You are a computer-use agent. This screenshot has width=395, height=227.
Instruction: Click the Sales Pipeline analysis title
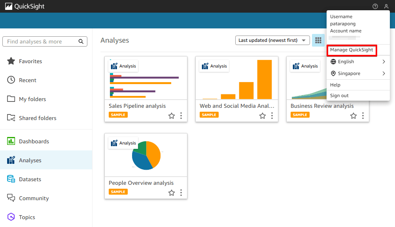pyautogui.click(x=137, y=106)
